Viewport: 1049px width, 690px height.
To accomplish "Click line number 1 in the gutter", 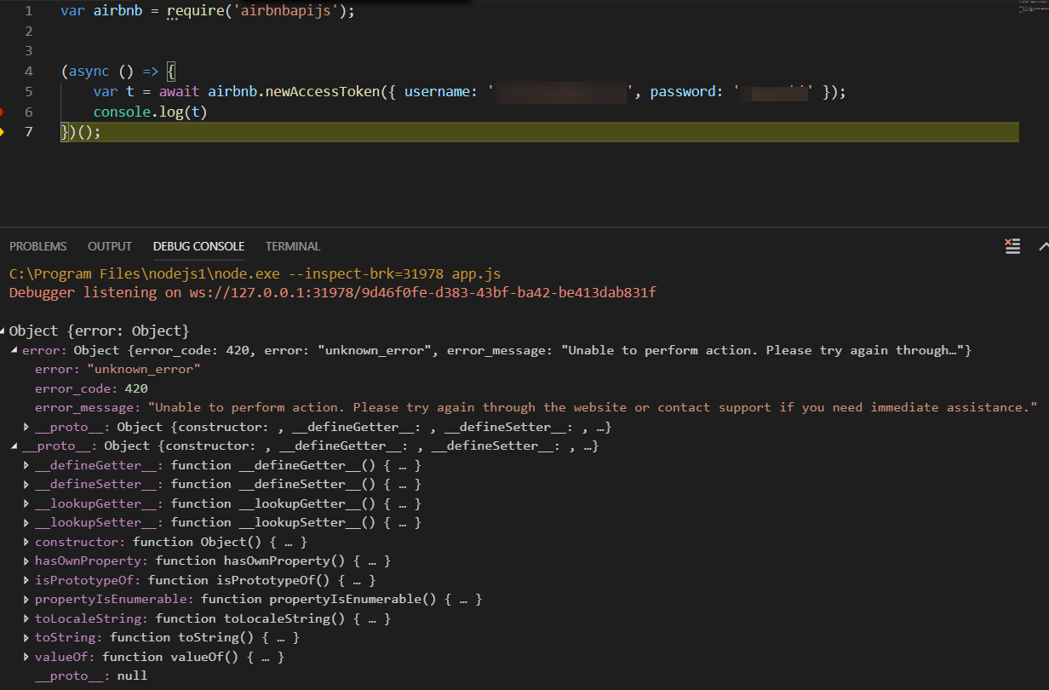I will [x=30, y=12].
